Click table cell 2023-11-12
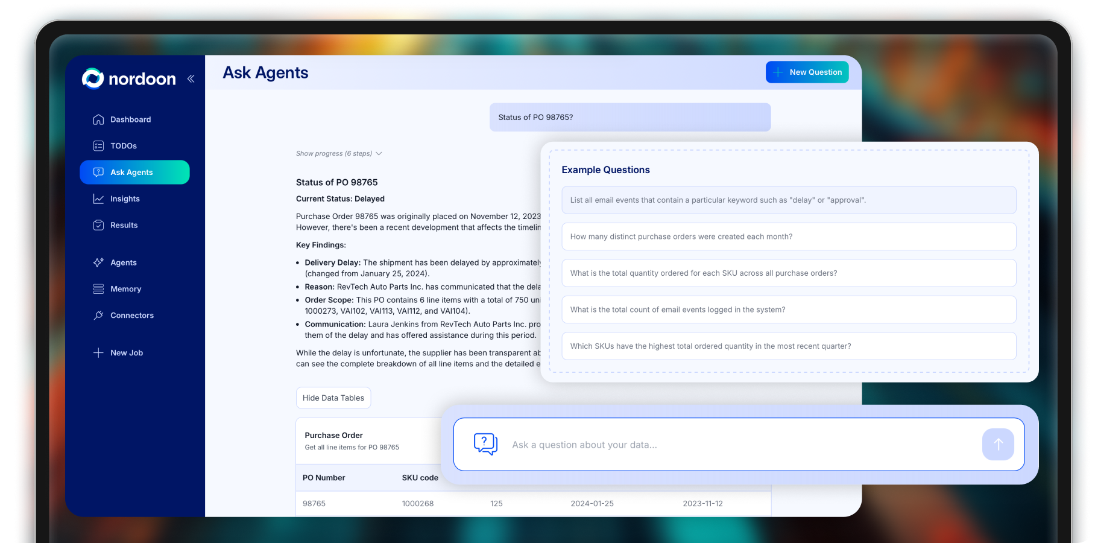 pyautogui.click(x=702, y=504)
